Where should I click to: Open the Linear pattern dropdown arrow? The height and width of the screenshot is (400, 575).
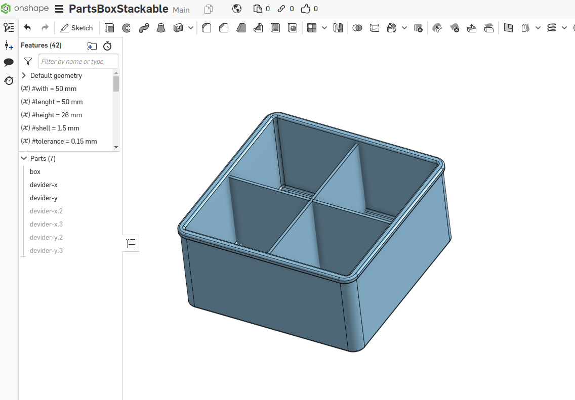click(324, 28)
